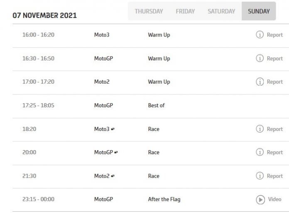Click the info icon for Moto2 Race
The width and height of the screenshot is (289, 215).
tap(260, 176)
